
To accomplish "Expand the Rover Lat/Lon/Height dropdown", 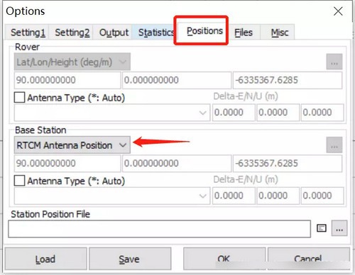I will [x=72, y=62].
